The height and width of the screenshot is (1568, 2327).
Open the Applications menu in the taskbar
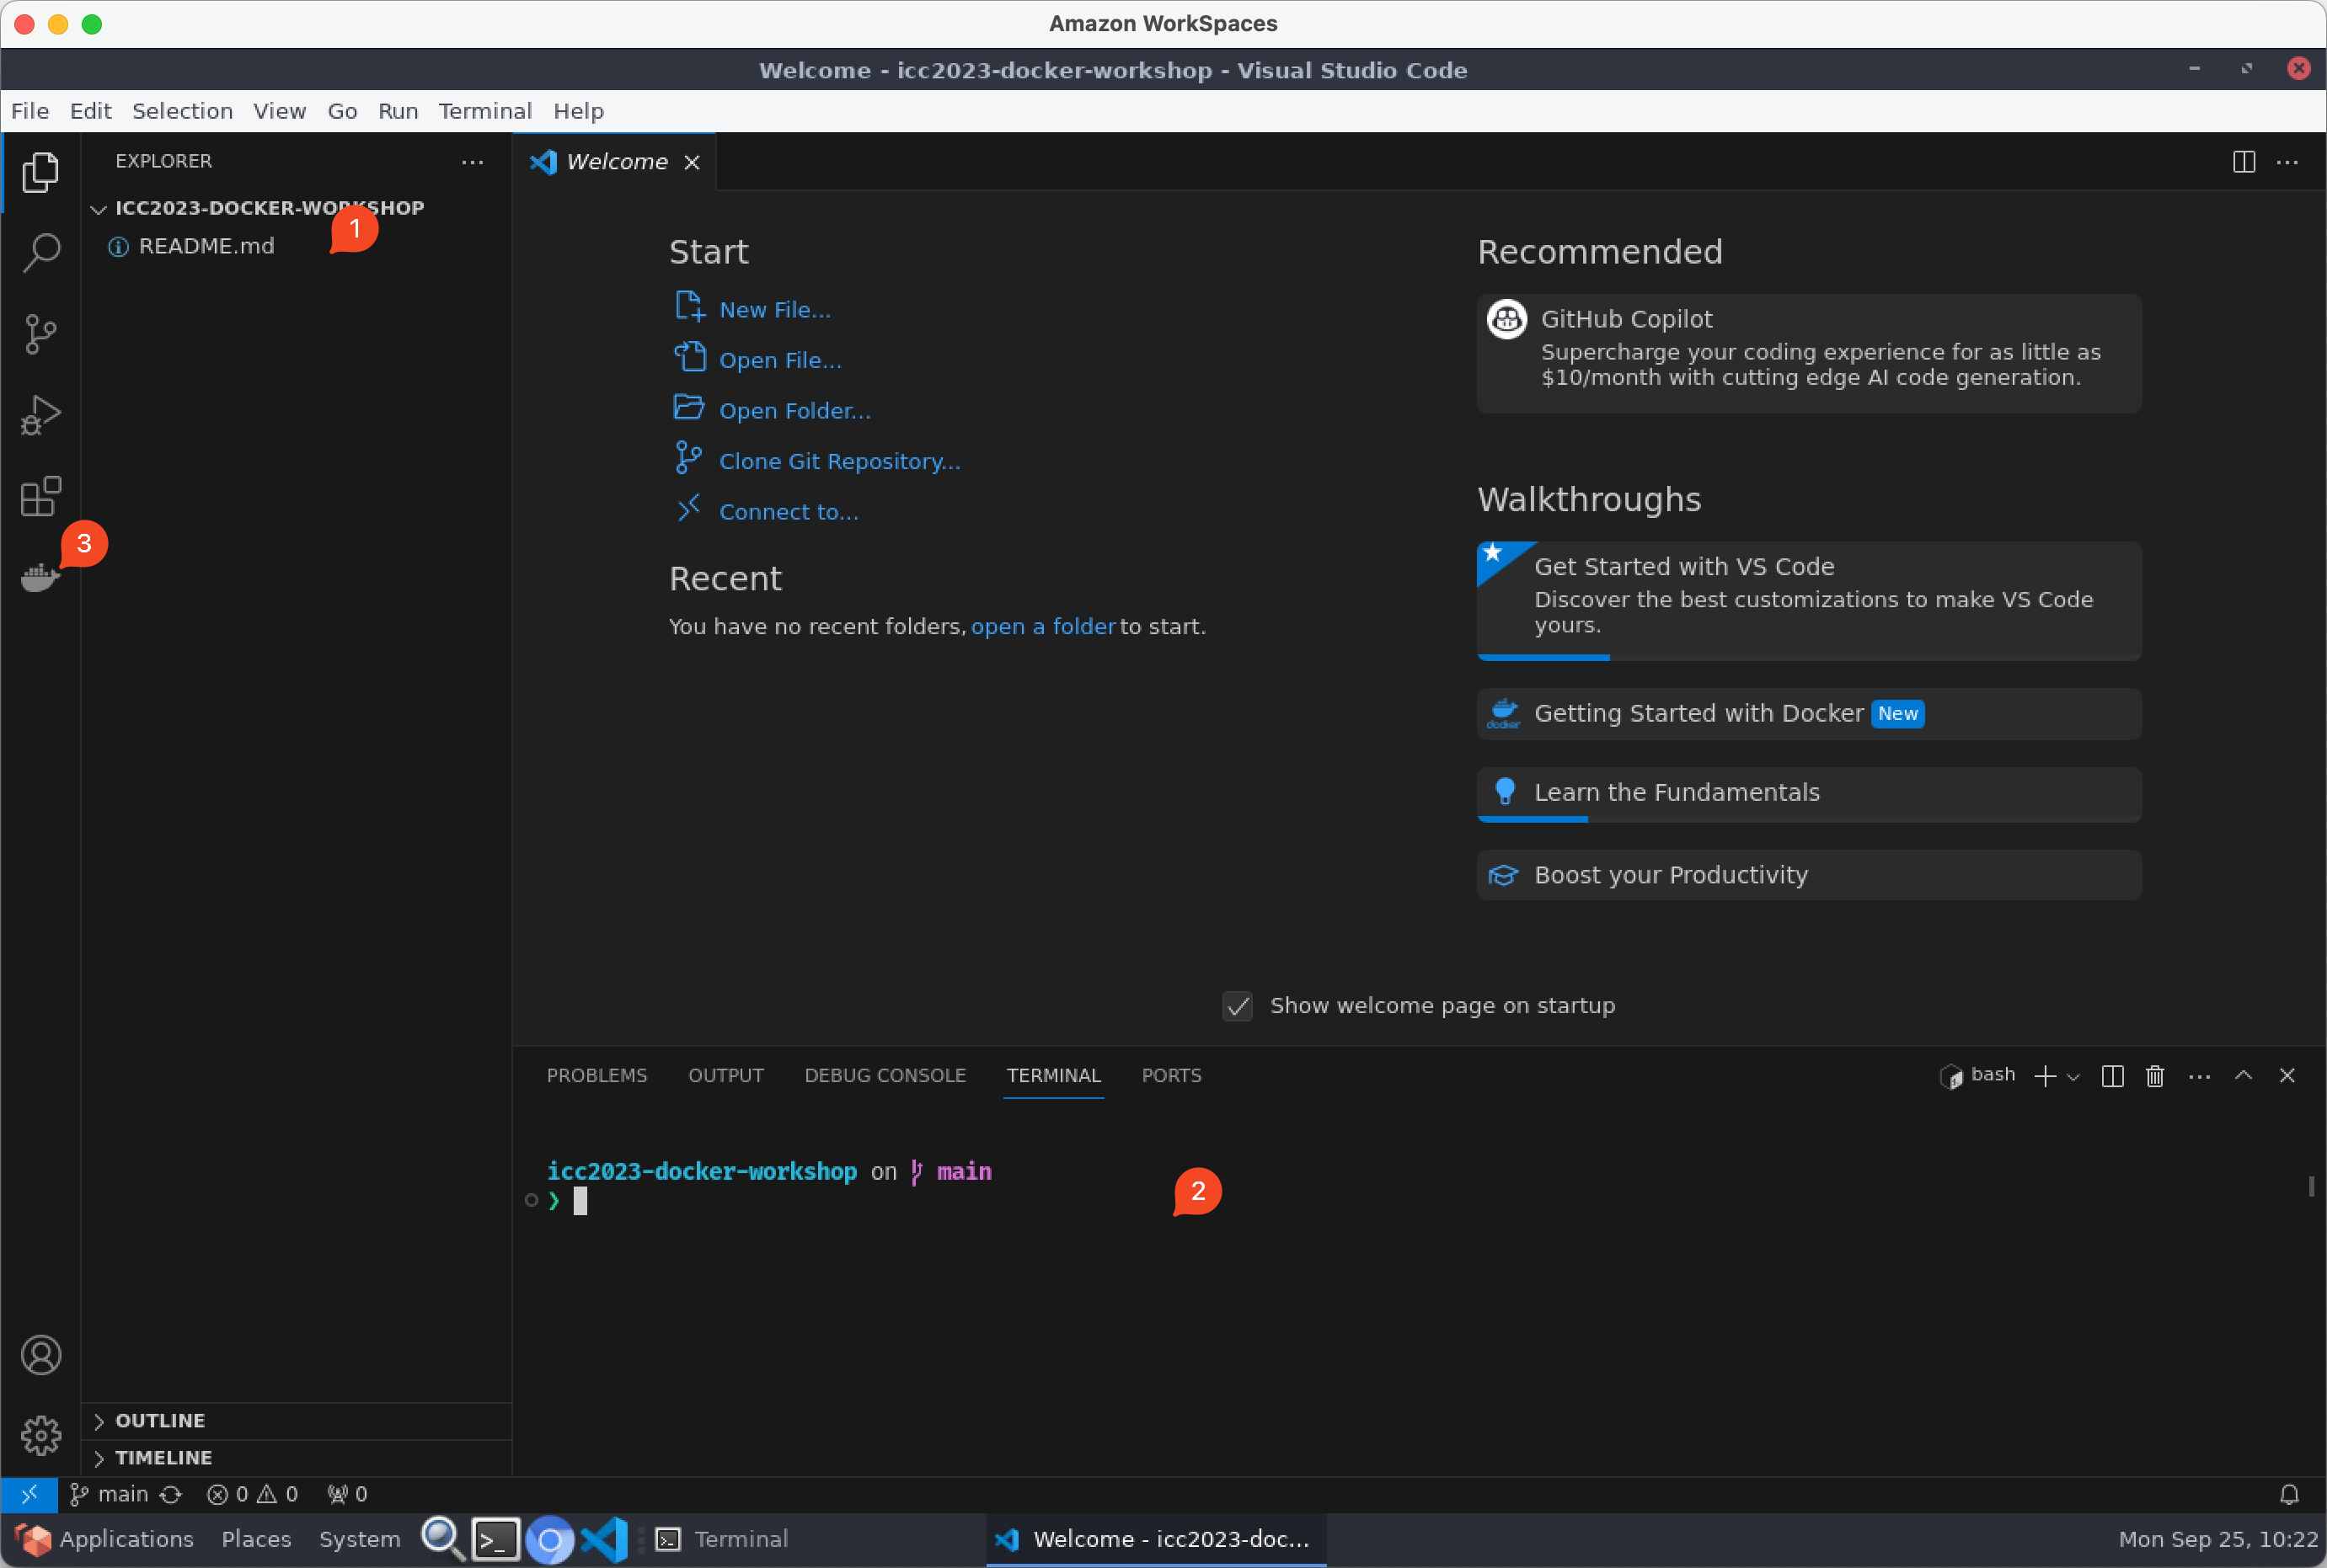(x=104, y=1540)
